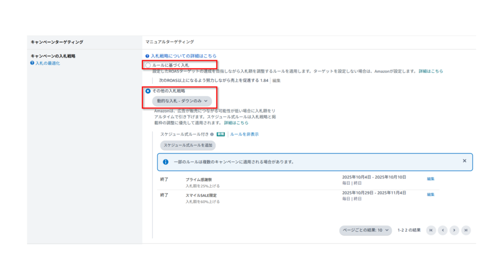Click the next page arrow icon
498x280 pixels.
click(x=454, y=230)
